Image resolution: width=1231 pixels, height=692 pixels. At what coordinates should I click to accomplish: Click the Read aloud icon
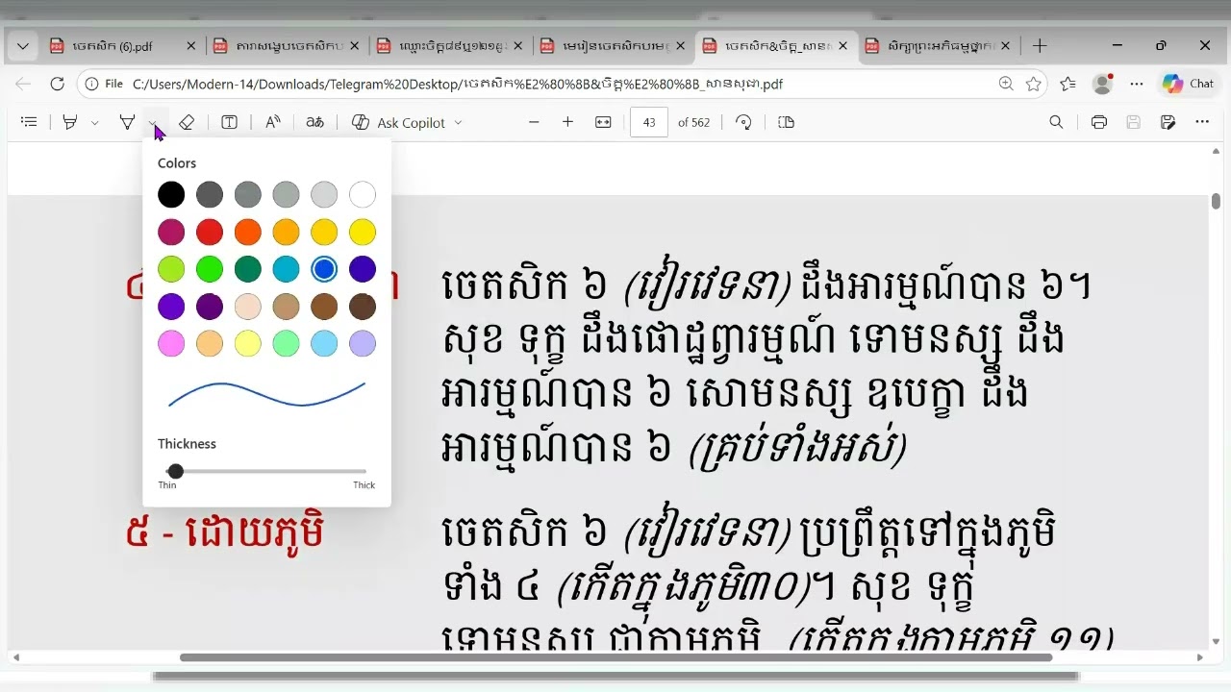coord(273,122)
